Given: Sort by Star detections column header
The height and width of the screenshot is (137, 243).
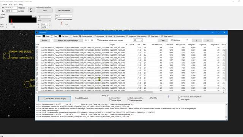Looking at the screenshot, I should [x=157, y=45].
